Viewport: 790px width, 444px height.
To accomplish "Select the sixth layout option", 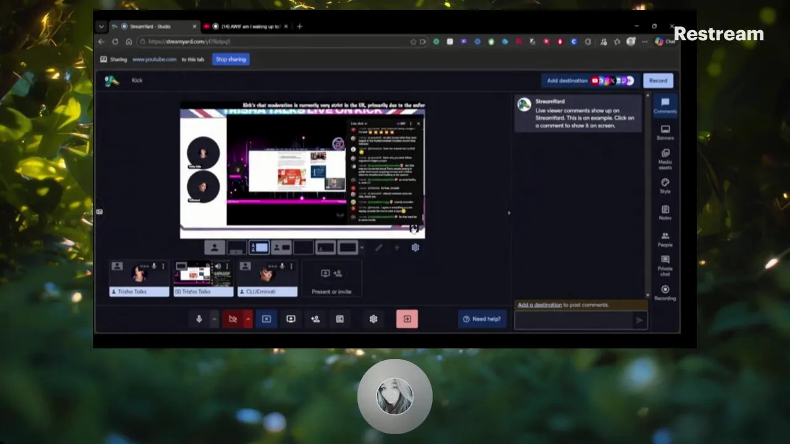I will click(325, 247).
